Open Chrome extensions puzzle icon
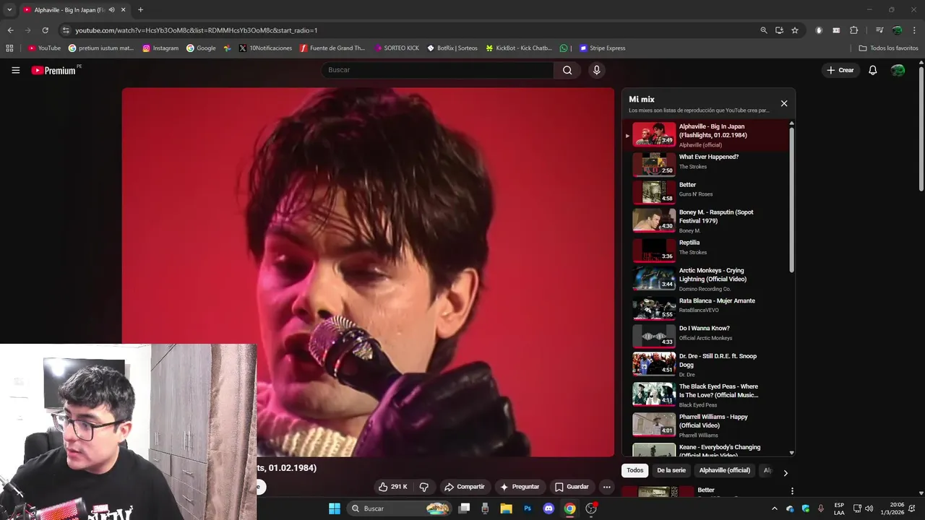The image size is (925, 520). point(853,30)
